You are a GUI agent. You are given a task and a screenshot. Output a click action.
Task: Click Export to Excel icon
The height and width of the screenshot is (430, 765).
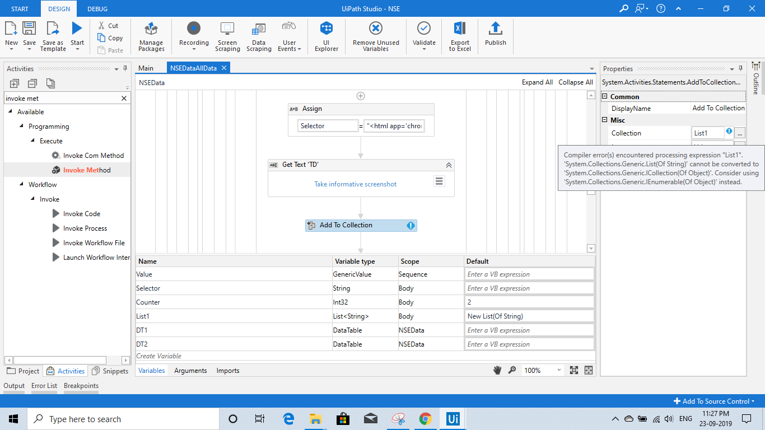click(x=460, y=29)
